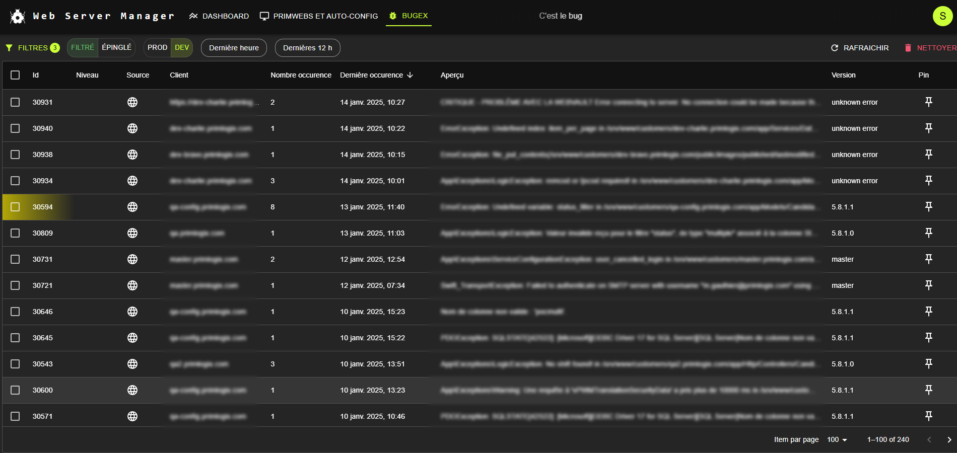This screenshot has width=957, height=453.
Task: Click the globe source icon for 30543
Action: (132, 364)
